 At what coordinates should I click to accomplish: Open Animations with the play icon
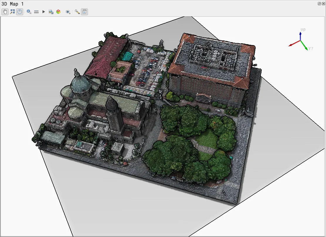coord(43,12)
